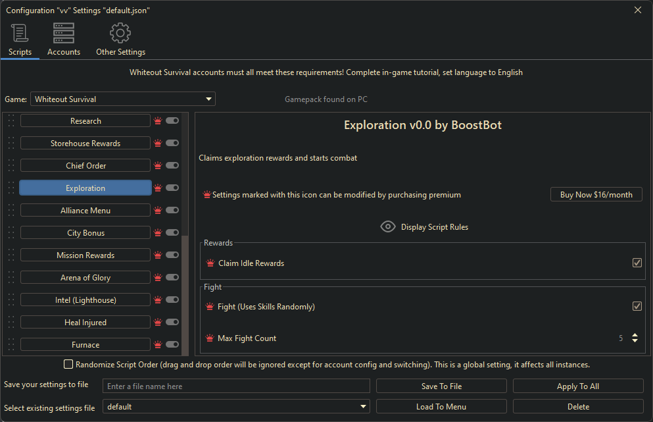Toggle the Storehouse Rewards script switch
Screen dimensions: 653x422
(172, 143)
